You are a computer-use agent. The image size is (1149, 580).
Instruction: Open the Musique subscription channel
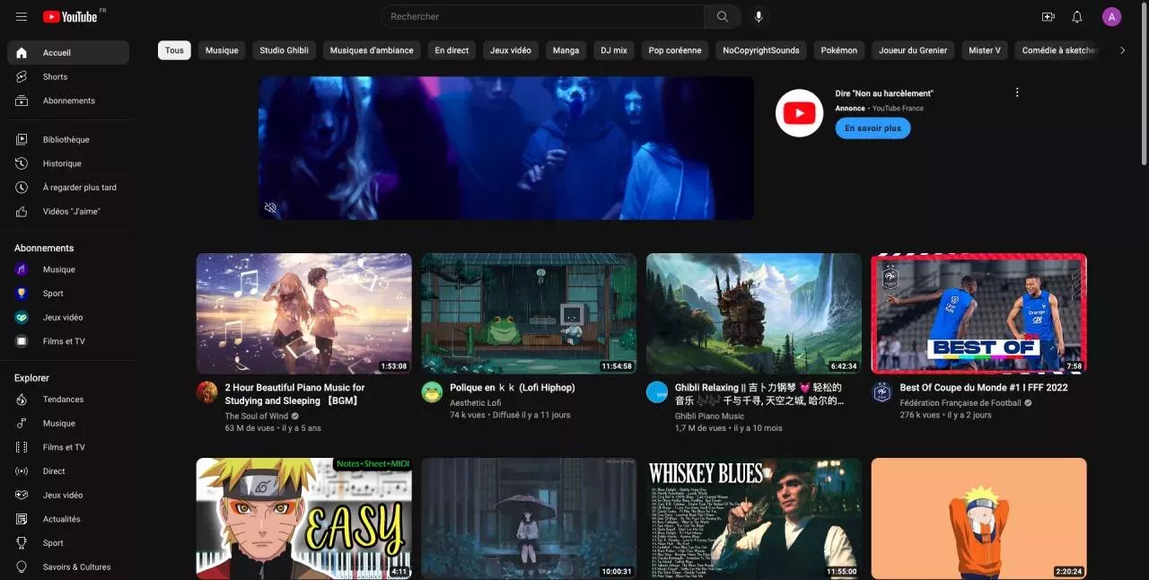(68, 269)
